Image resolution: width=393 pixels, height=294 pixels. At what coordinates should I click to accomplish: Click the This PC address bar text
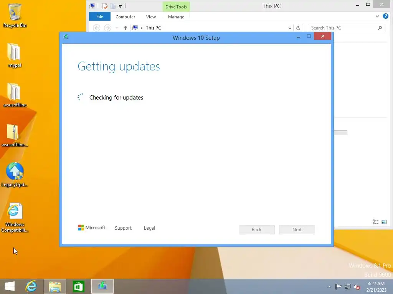tap(154, 28)
